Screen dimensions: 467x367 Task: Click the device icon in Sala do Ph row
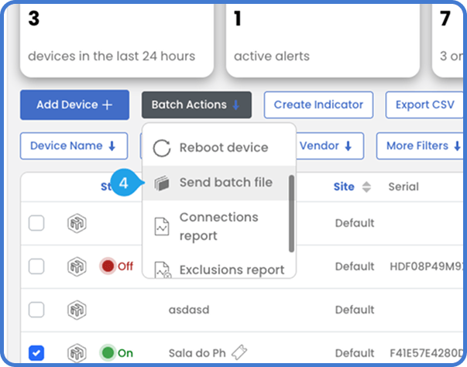[77, 353]
